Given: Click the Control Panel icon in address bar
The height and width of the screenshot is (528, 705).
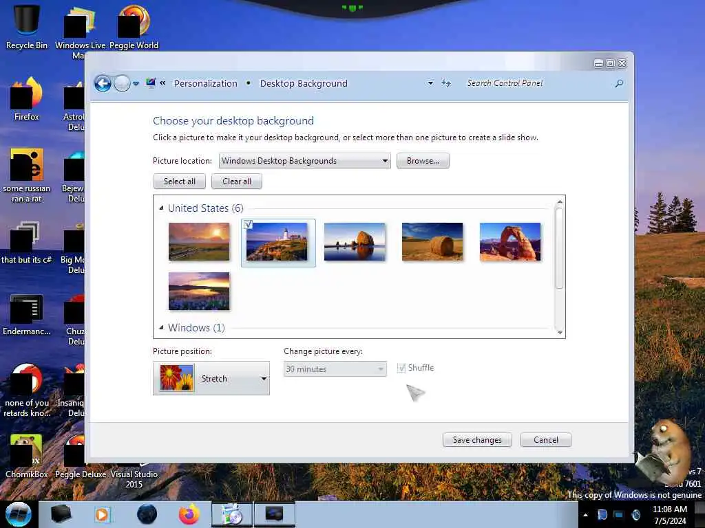Looking at the screenshot, I should click(151, 83).
